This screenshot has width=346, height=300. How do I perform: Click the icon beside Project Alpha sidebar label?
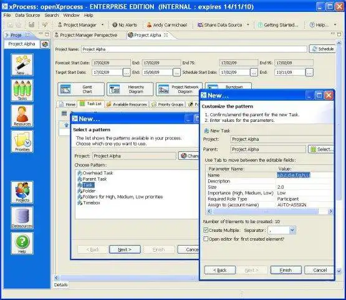pyautogui.click(x=45, y=44)
